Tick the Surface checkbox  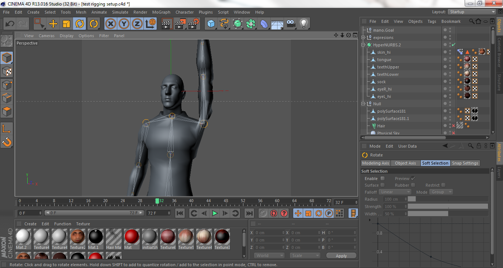tap(382, 185)
